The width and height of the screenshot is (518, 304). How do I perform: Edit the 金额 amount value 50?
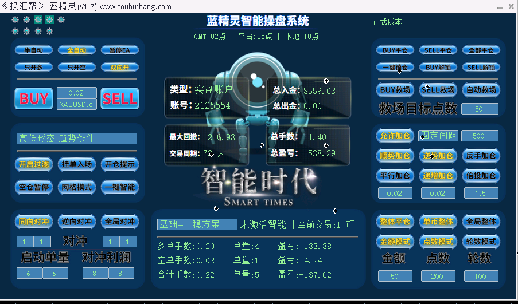pyautogui.click(x=395, y=276)
